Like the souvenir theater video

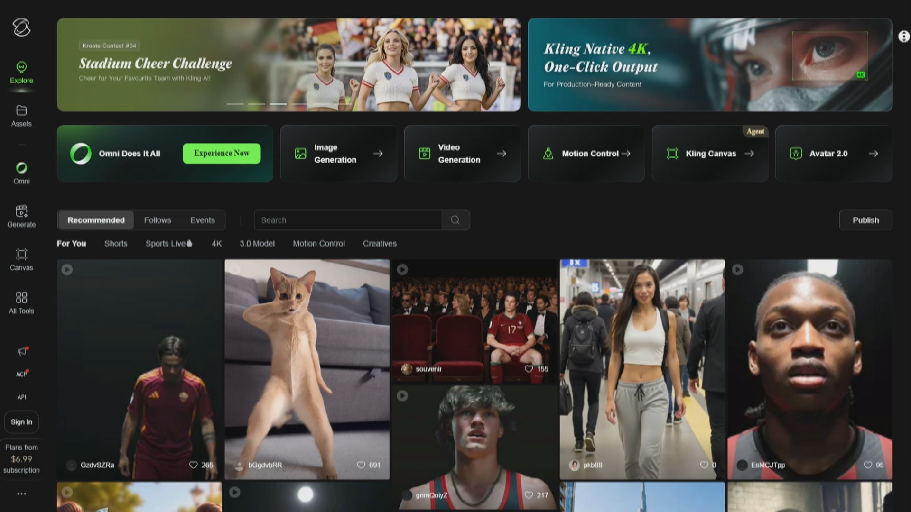click(x=529, y=369)
